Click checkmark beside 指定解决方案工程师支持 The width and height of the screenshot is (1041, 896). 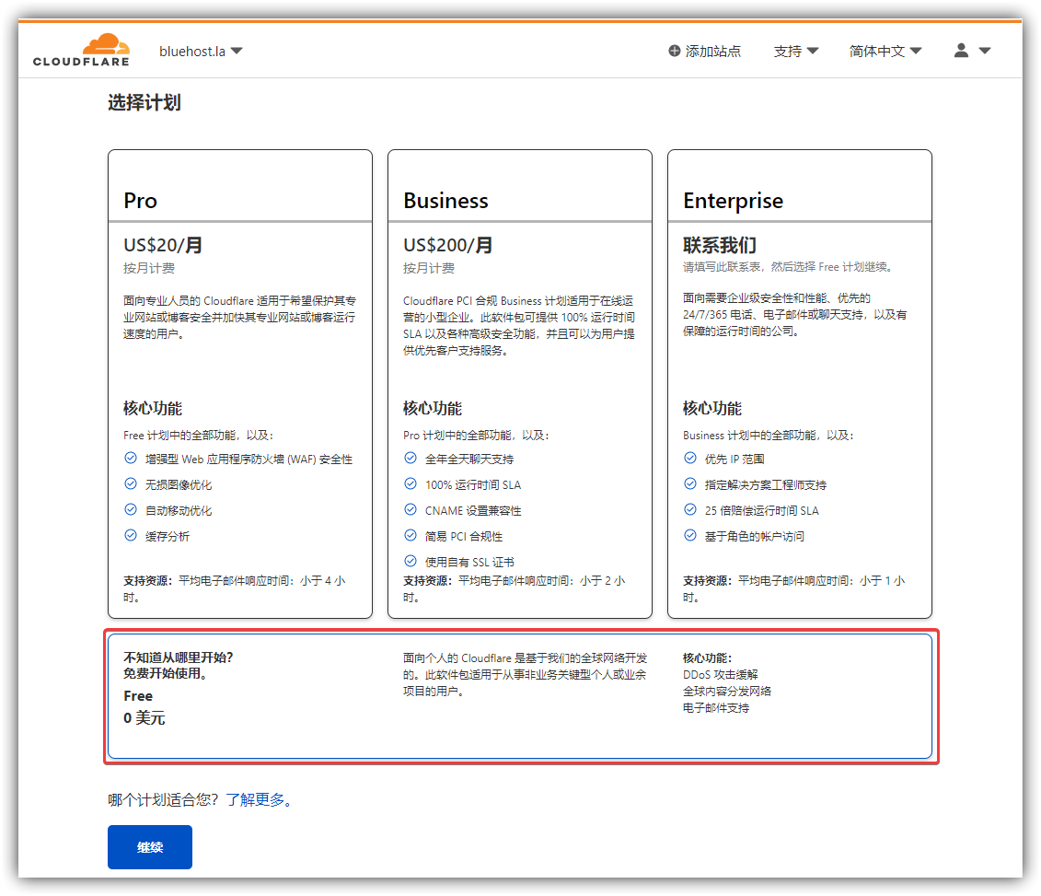(x=690, y=484)
